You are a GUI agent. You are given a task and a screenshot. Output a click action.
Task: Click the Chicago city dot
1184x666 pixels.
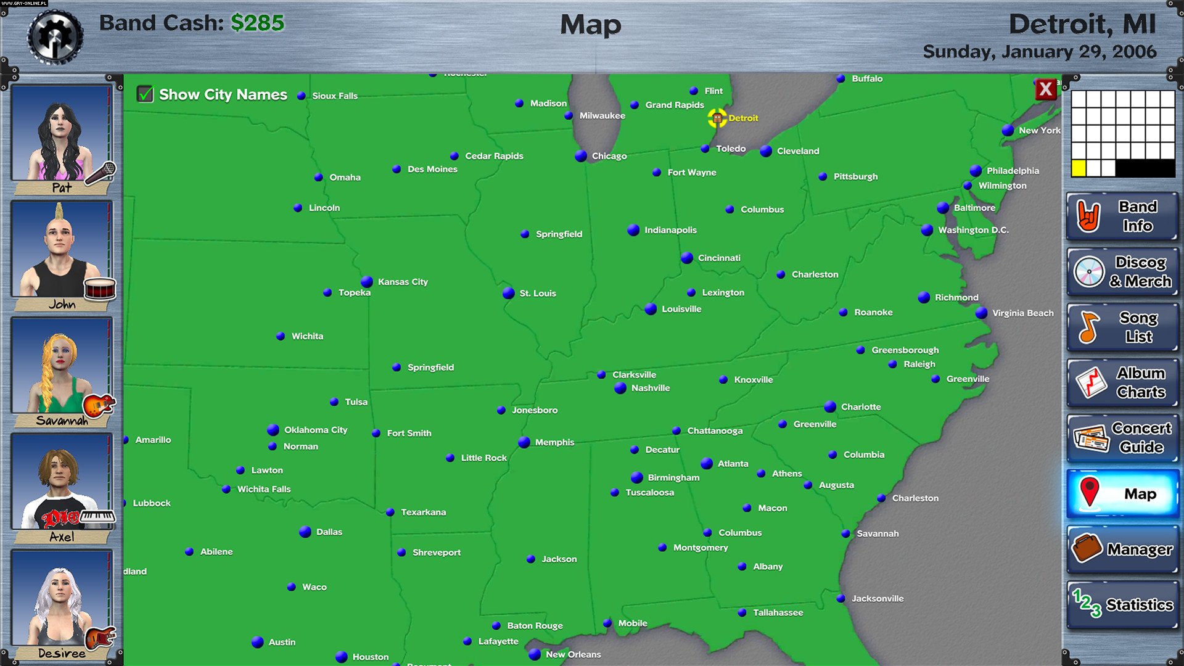(580, 156)
